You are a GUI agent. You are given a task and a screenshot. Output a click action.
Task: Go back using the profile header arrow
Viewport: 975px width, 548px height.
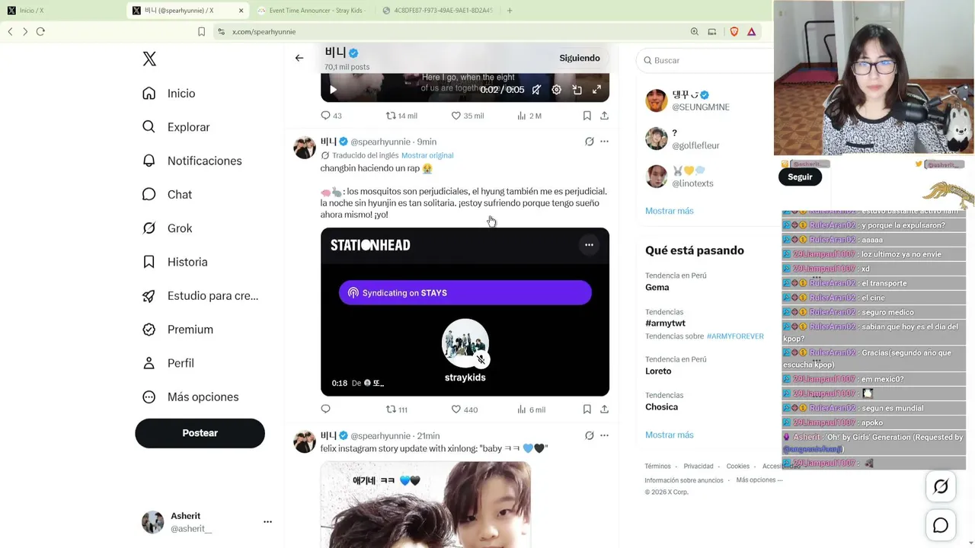pos(299,58)
